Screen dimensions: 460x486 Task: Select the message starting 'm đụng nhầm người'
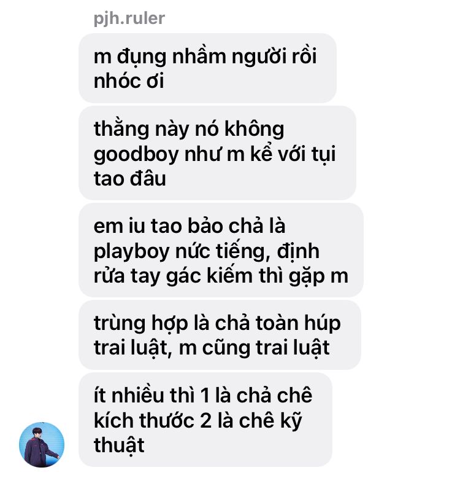pos(207,68)
